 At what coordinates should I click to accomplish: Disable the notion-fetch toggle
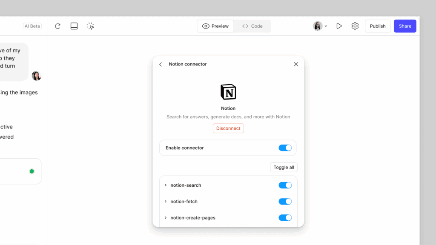pos(285,201)
